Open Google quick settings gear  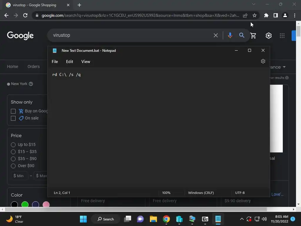pyautogui.click(x=269, y=36)
